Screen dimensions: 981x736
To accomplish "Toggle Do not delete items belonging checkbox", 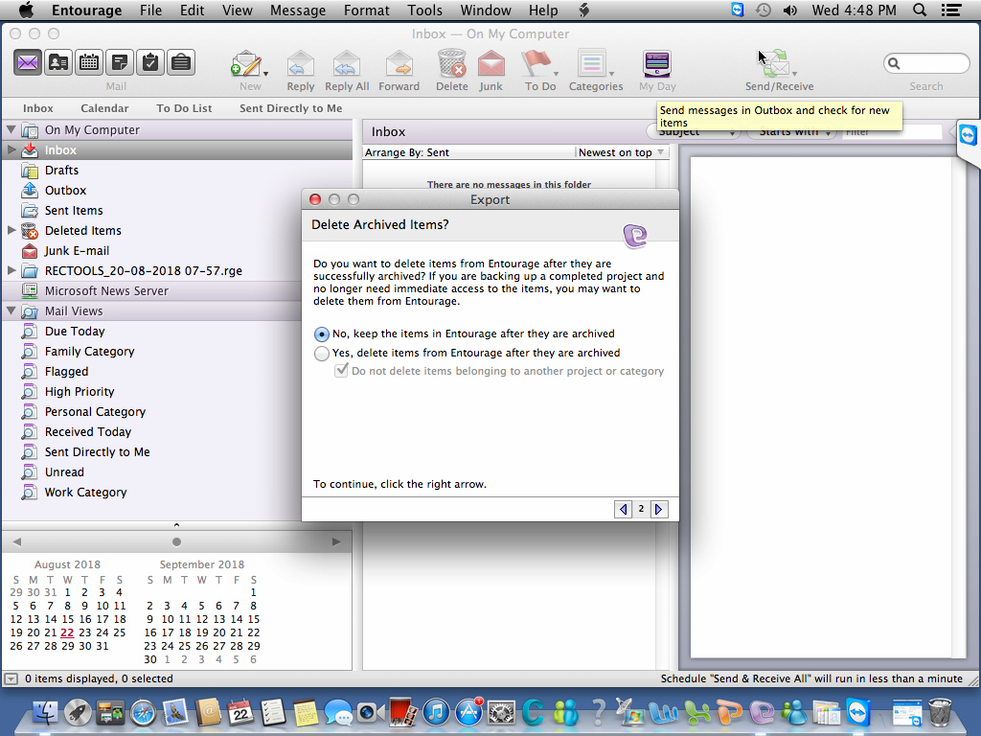I will [x=341, y=371].
